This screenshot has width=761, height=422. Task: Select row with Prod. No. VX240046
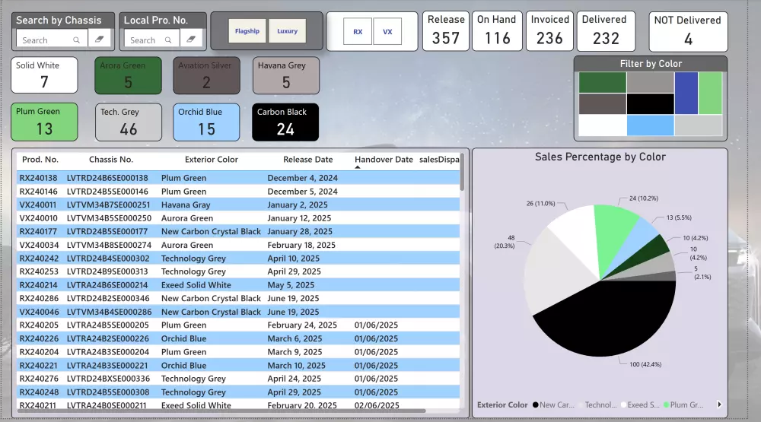click(x=238, y=312)
